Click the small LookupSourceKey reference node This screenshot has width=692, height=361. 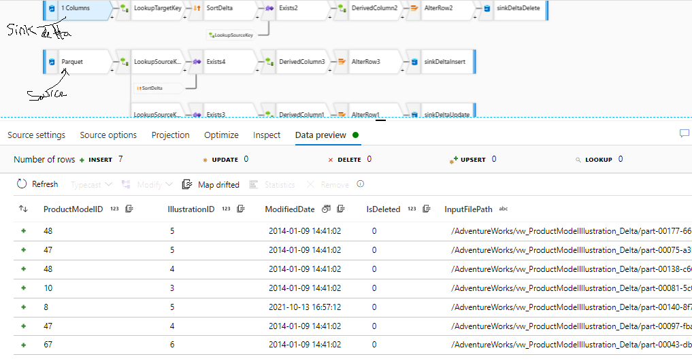click(231, 35)
